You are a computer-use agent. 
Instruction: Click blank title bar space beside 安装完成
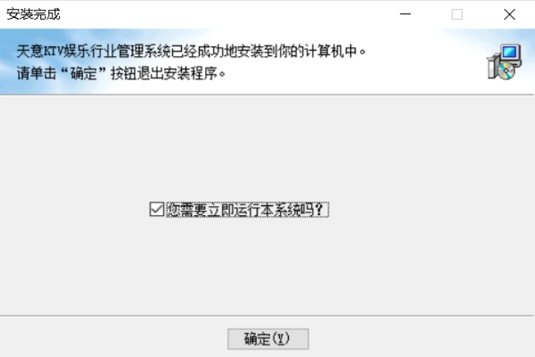click(225, 14)
